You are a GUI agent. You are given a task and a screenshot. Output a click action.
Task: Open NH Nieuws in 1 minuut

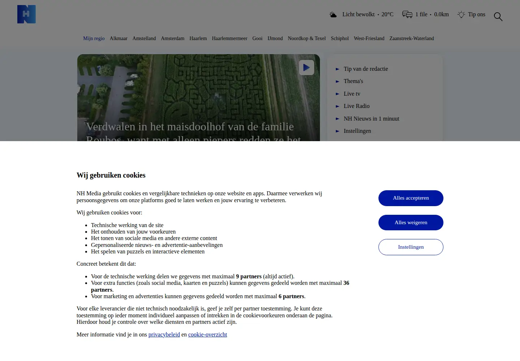(x=372, y=119)
